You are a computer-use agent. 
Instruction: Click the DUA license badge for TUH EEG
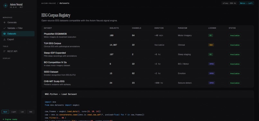(x=211, y=45)
